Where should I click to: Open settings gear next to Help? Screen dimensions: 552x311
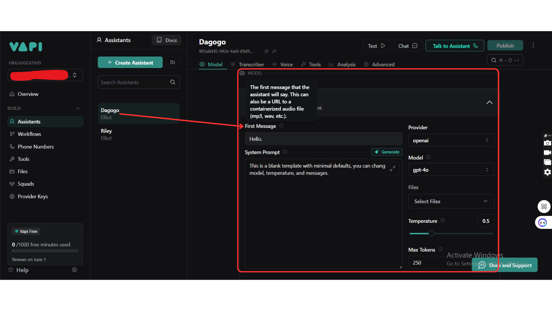74,270
